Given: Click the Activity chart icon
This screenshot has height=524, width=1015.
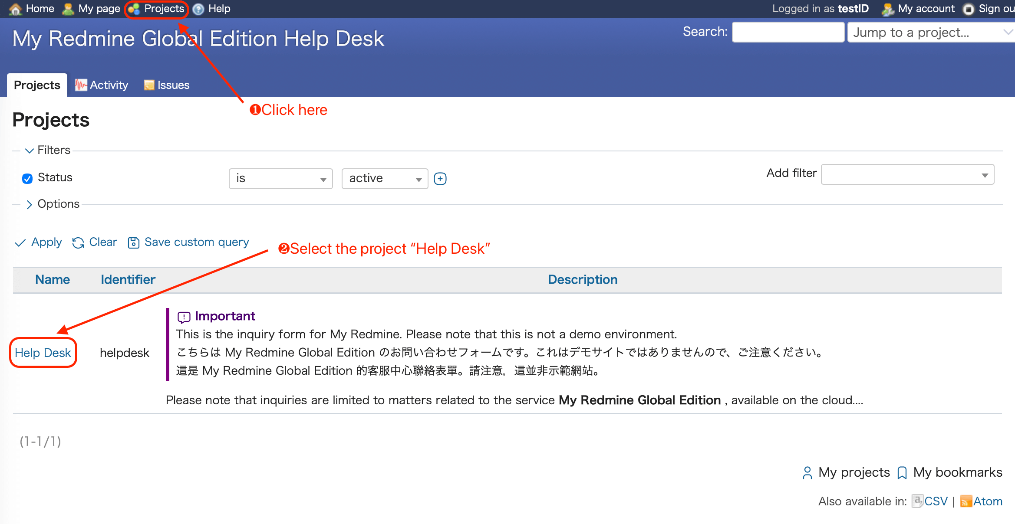Looking at the screenshot, I should coord(81,85).
